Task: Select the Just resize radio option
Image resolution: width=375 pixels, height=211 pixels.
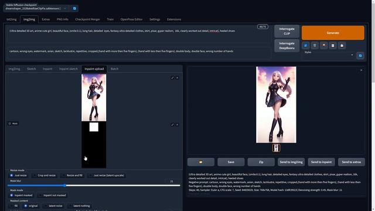Action: [19, 175]
